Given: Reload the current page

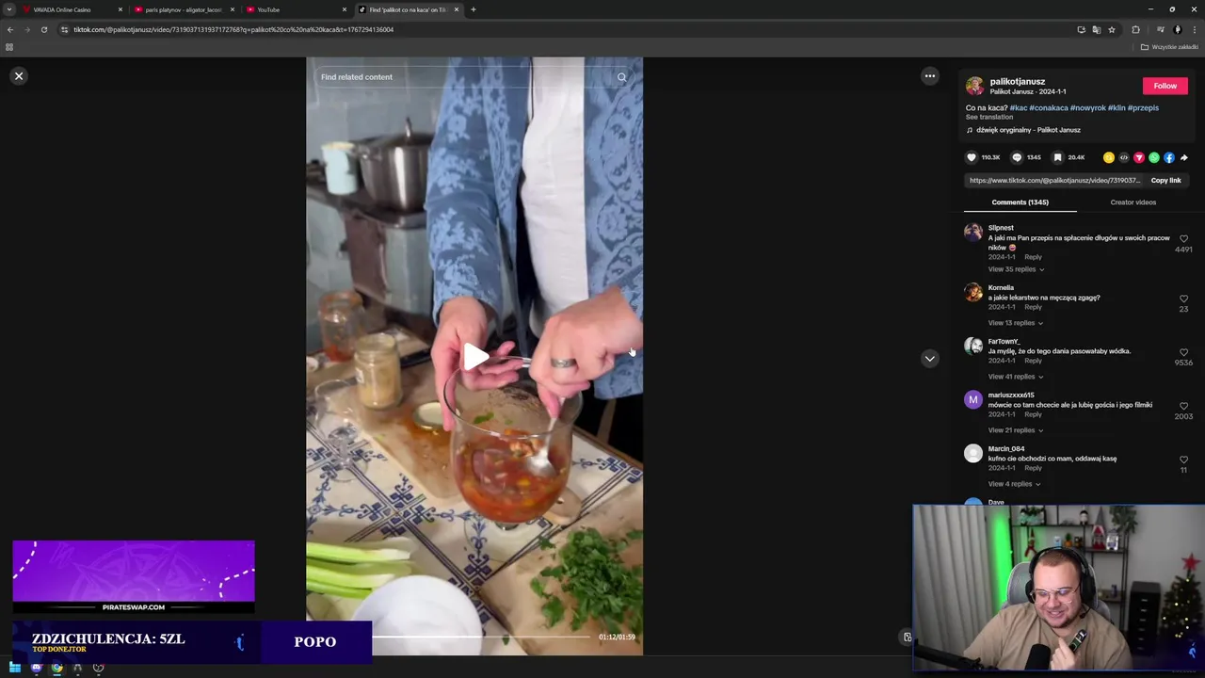Looking at the screenshot, I should [43, 29].
